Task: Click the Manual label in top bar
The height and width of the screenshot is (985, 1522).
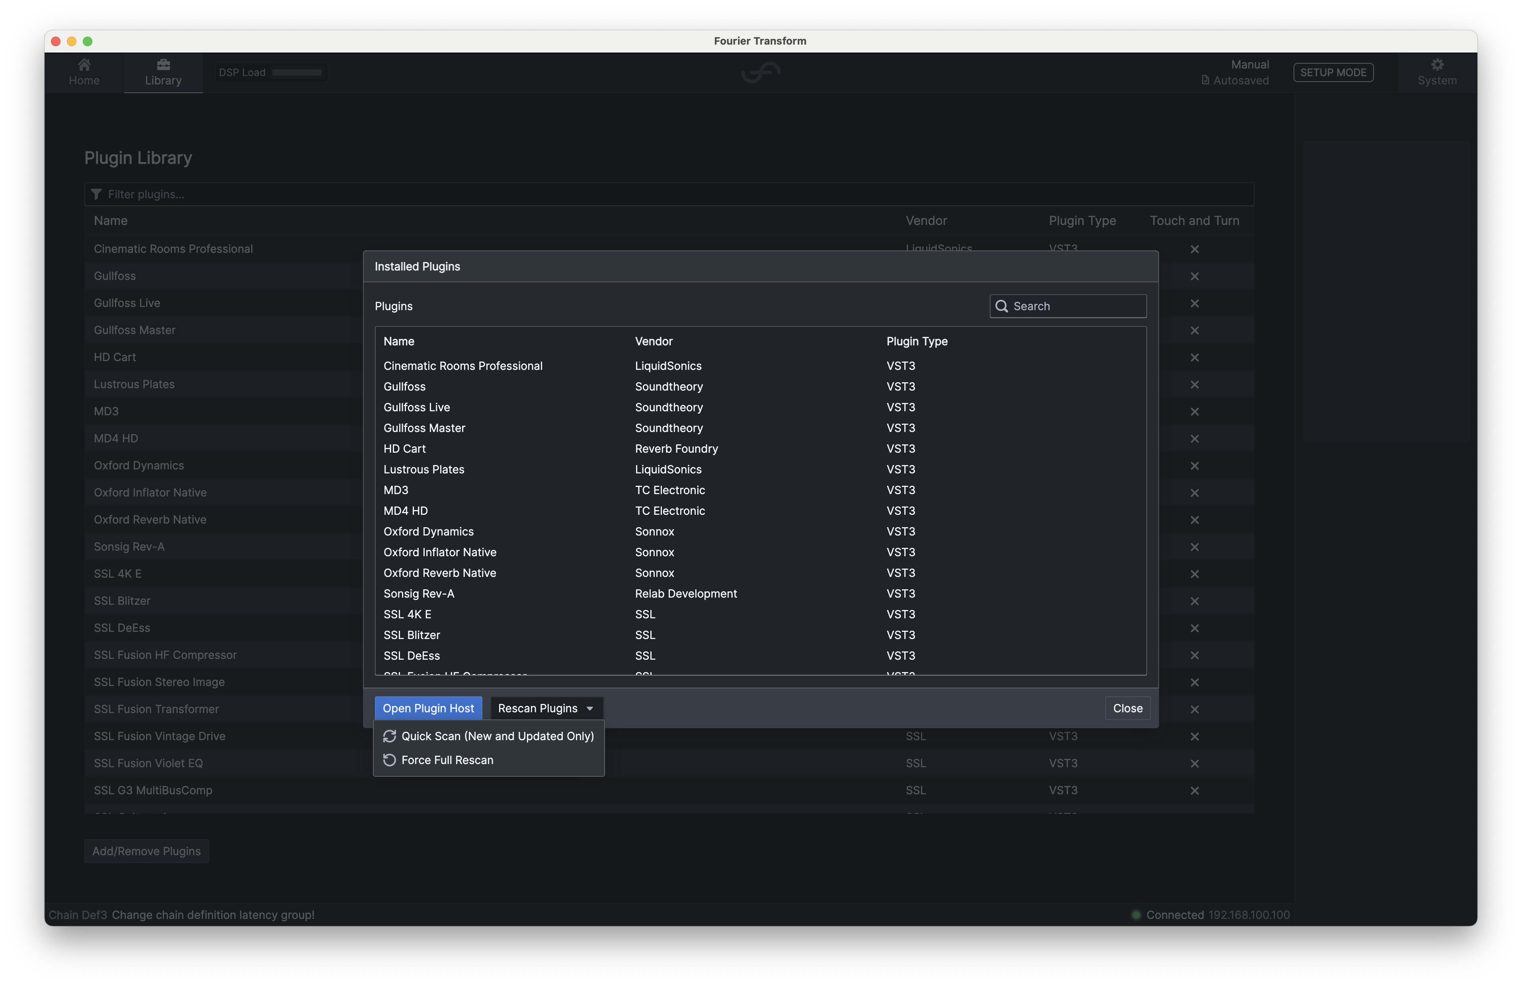Action: click(x=1250, y=64)
